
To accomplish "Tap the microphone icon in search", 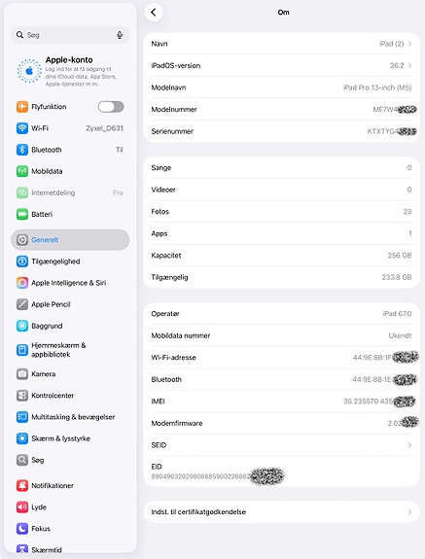I will 120,35.
